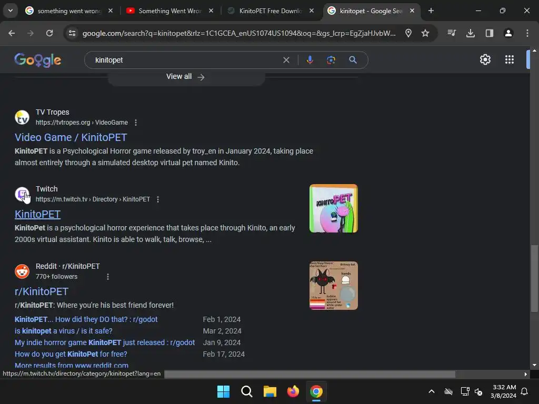Viewport: 539px width, 404px height.
Task: Click the horizontal scrollbar at the bottom
Action: [310, 374]
